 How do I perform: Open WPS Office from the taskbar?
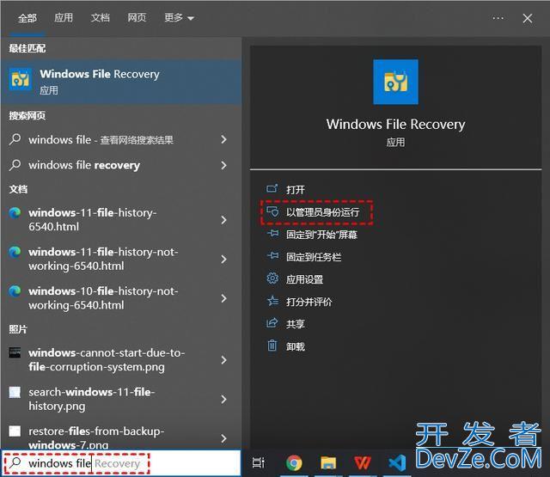tap(363, 463)
